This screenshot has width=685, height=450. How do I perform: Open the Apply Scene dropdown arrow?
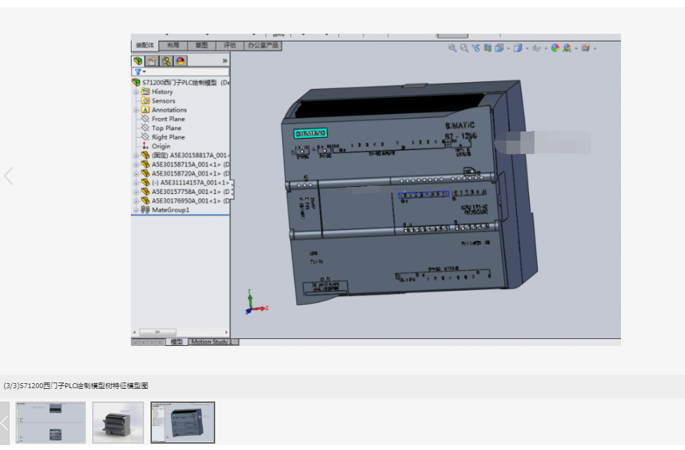tap(576, 49)
